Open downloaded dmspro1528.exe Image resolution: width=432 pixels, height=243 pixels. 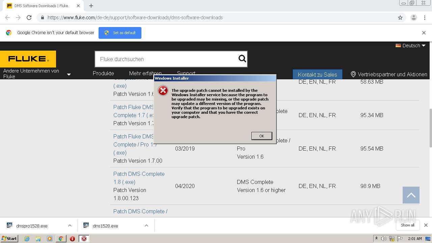pyautogui.click(x=32, y=226)
